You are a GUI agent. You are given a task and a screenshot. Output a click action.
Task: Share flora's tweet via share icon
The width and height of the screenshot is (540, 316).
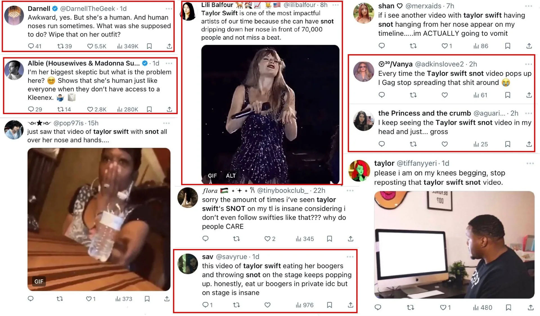coord(350,239)
